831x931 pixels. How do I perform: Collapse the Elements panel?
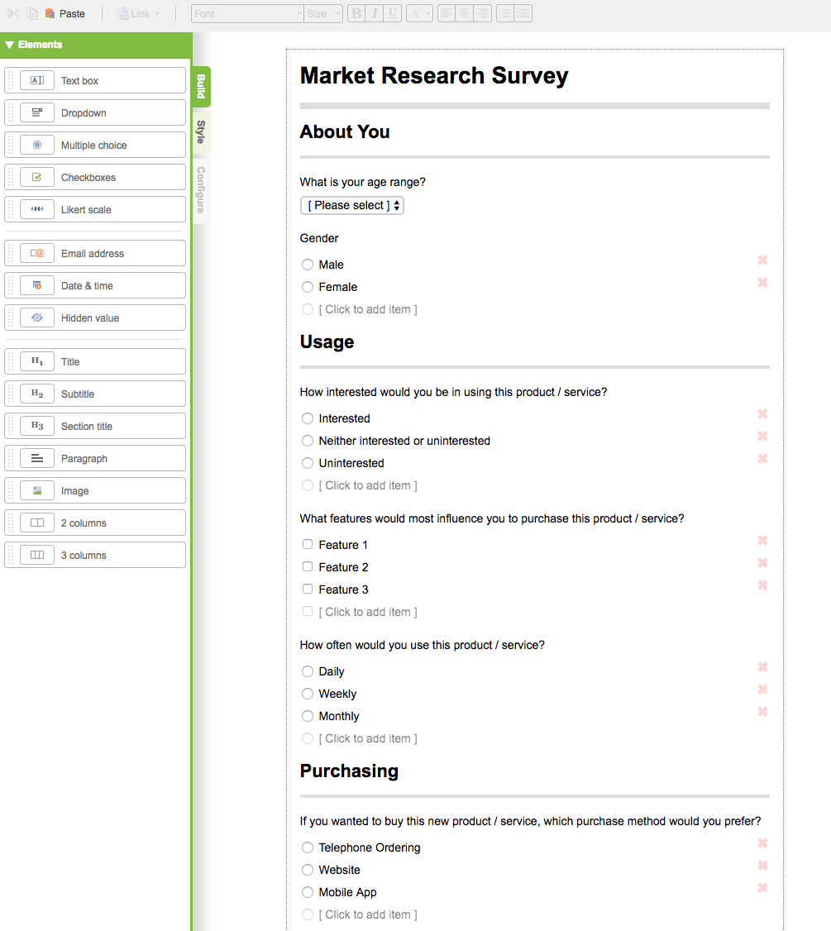pos(10,45)
